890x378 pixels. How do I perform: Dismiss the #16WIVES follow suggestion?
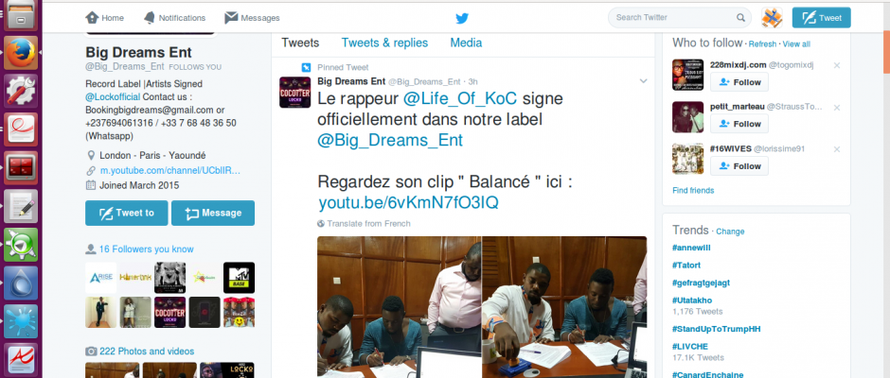pos(837,149)
